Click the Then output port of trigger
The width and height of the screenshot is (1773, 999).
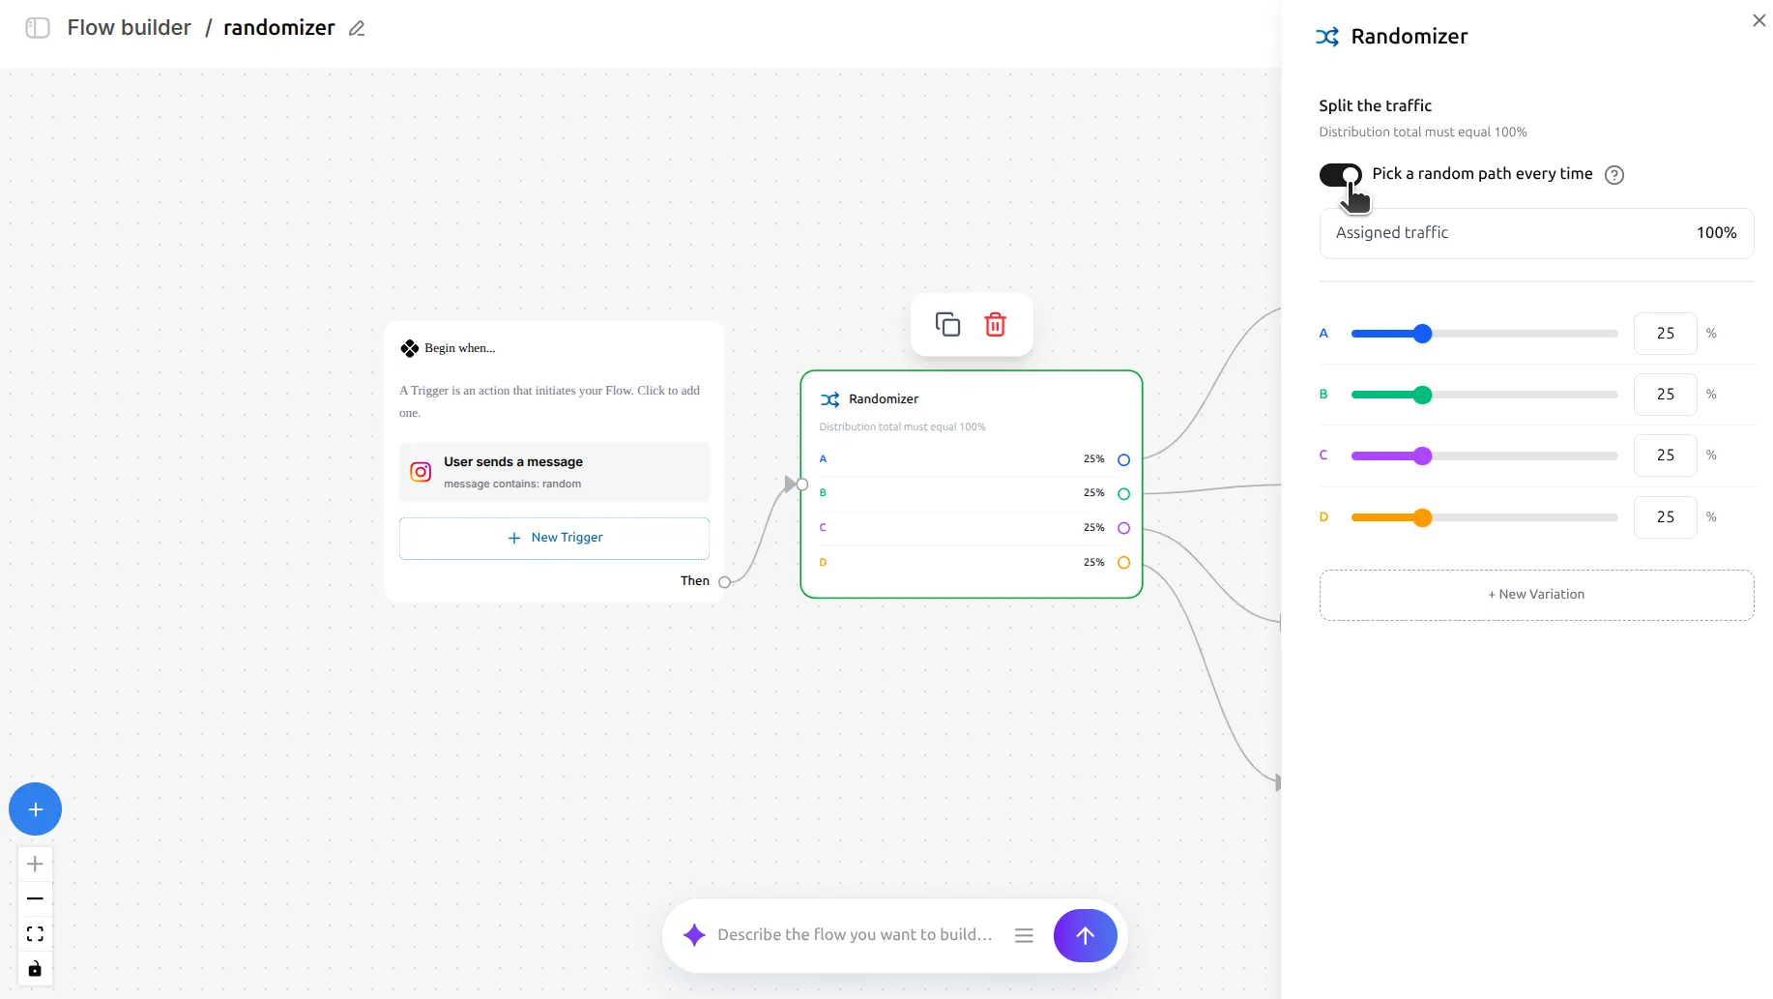(724, 582)
